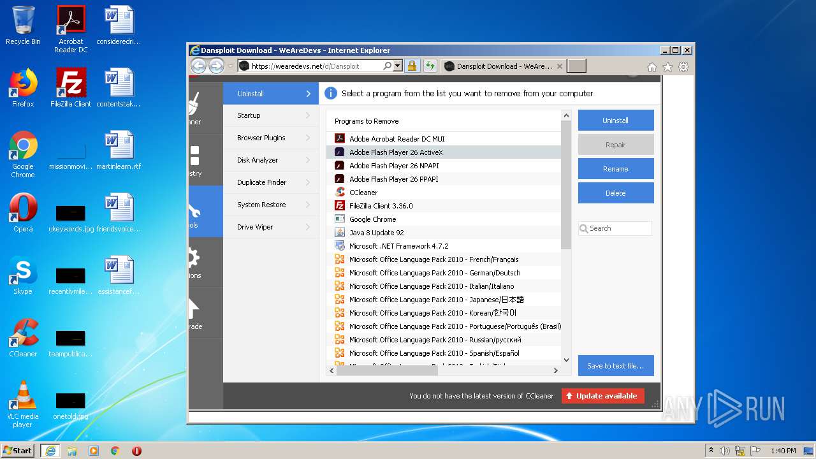The width and height of the screenshot is (816, 459).
Task: Click the vertical scrollbar of programs list
Action: [x=566, y=185]
